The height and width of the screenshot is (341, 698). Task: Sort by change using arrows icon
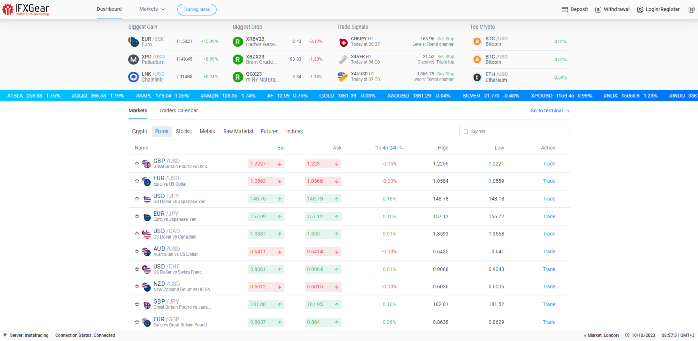click(401, 148)
